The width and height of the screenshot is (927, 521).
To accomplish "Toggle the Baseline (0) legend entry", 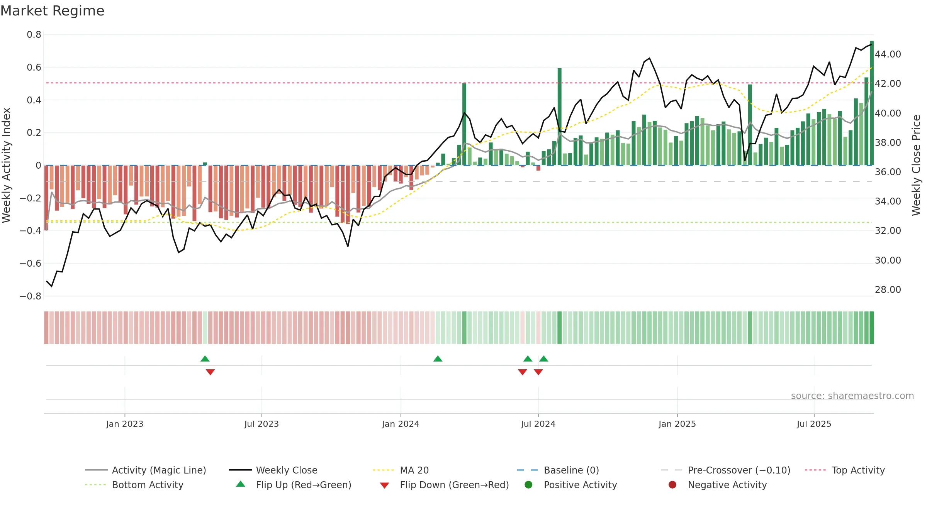I will click(558, 470).
